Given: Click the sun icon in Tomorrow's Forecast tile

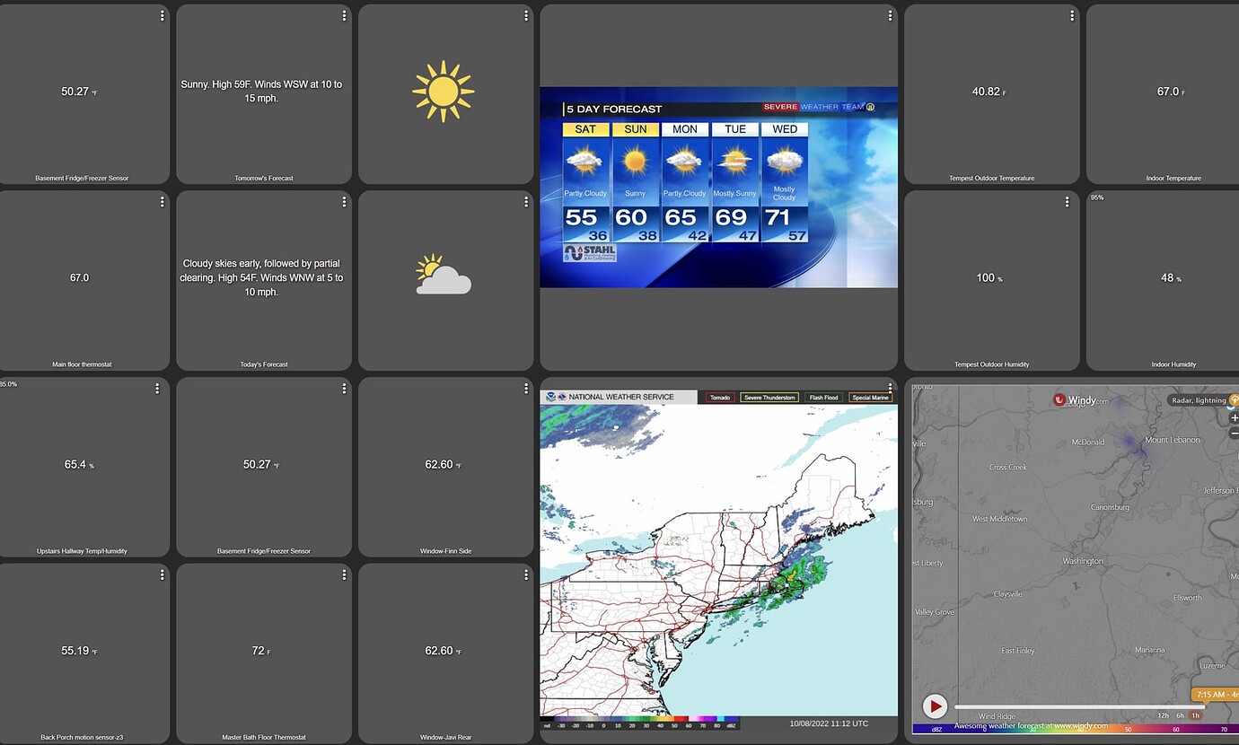Looking at the screenshot, I should pos(444,90).
